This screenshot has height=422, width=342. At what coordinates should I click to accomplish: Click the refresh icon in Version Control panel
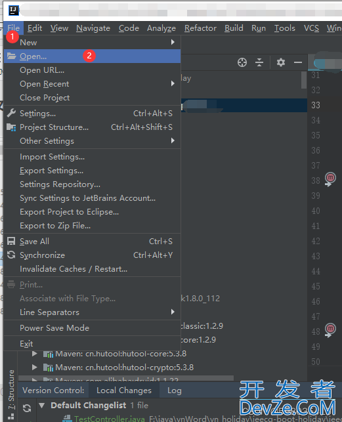27,408
